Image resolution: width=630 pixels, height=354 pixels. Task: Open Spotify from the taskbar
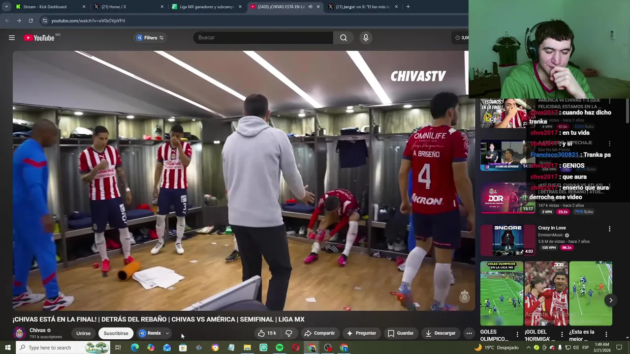pos(280,348)
